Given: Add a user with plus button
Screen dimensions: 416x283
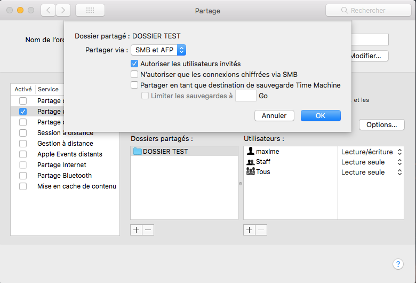Looking at the screenshot, I should (x=250, y=230).
